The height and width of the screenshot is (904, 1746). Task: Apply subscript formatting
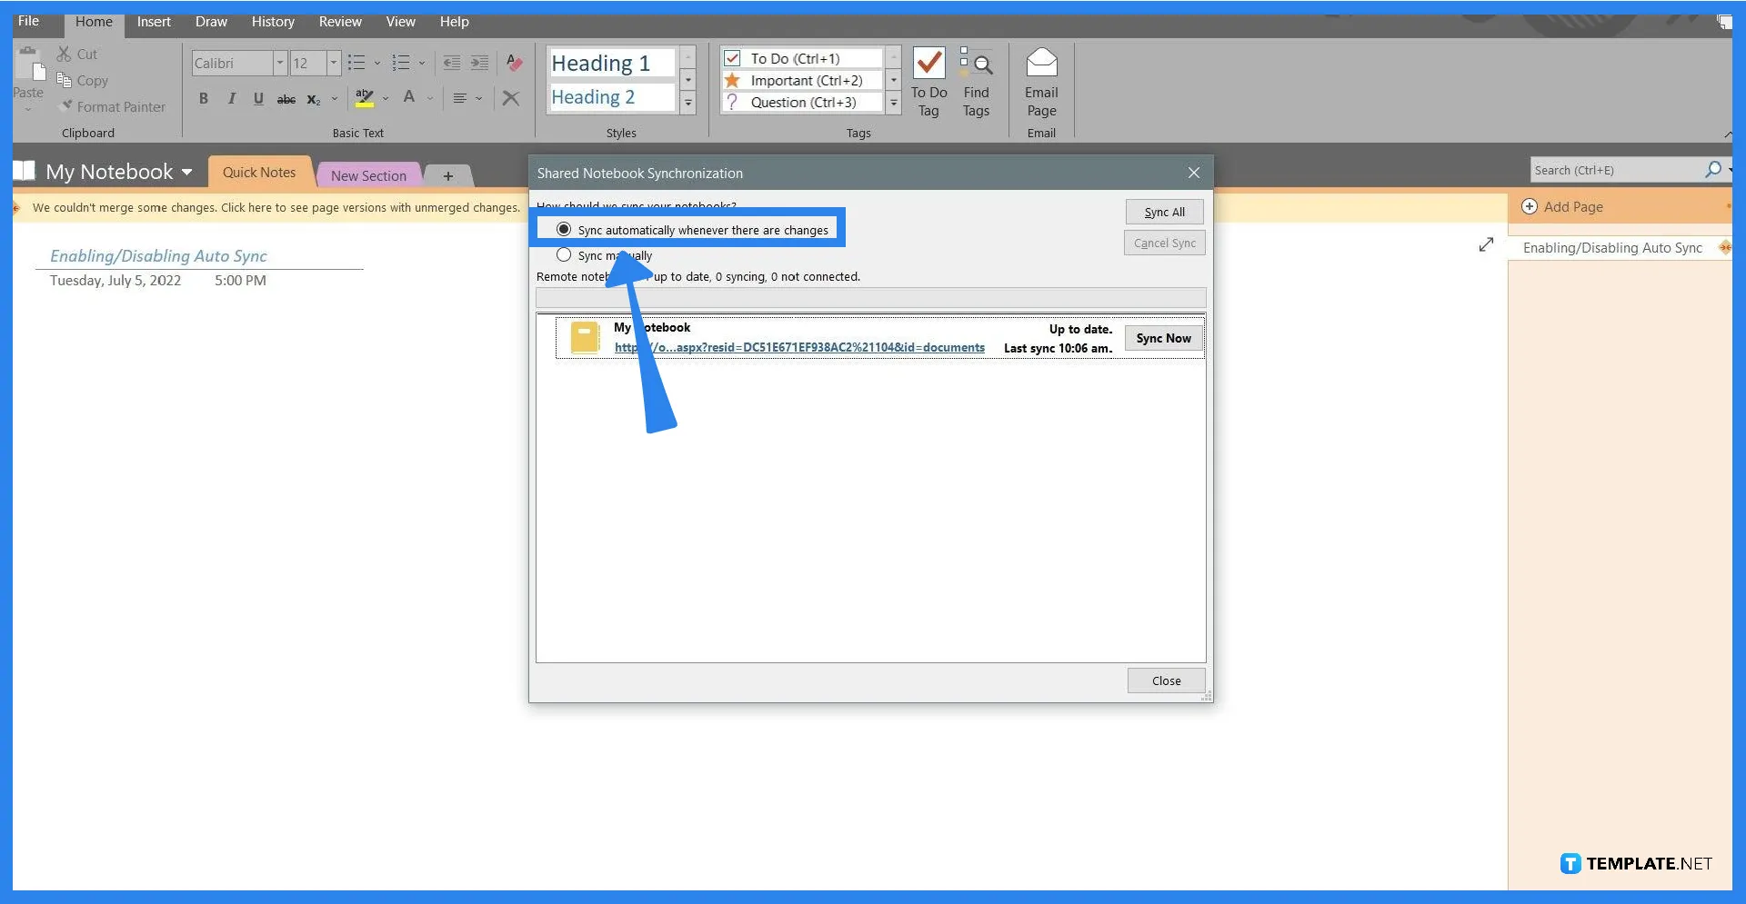[x=314, y=100]
